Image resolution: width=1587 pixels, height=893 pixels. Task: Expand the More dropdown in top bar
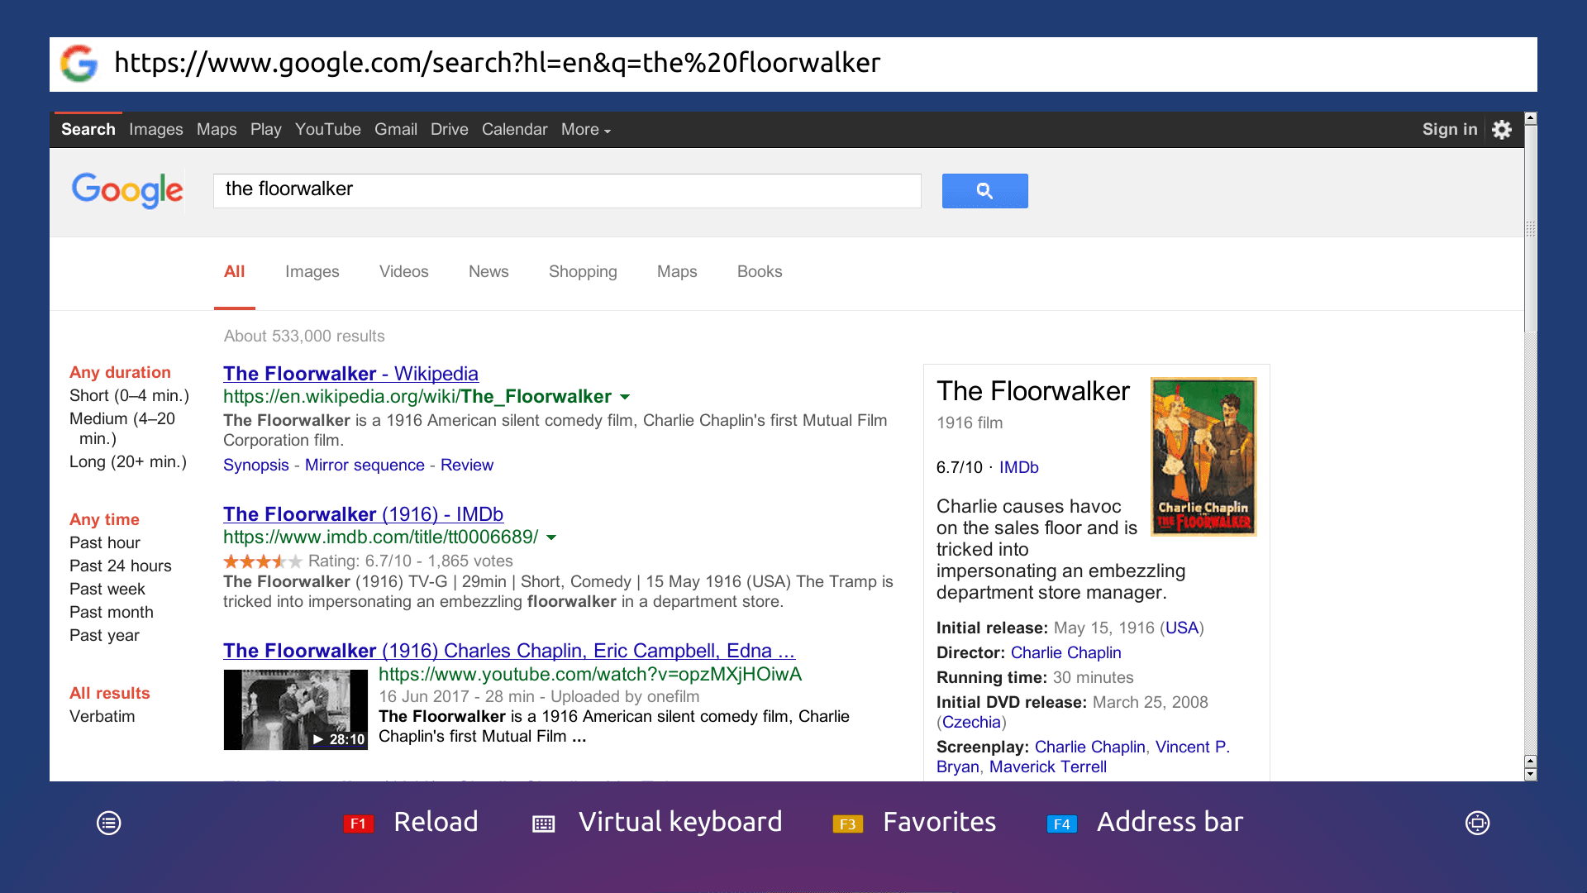[x=585, y=130]
